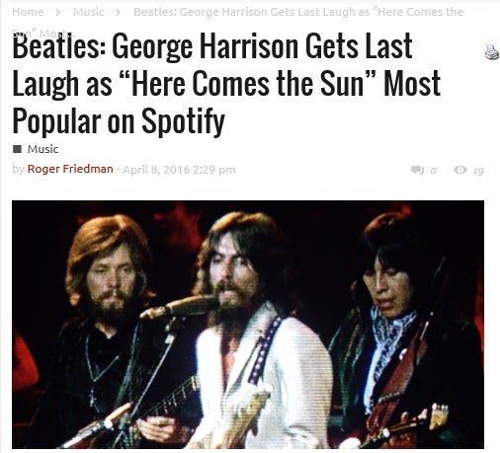The width and height of the screenshot is (500, 453).
Task: Open the Music breadcrumb link
Action: (88, 12)
